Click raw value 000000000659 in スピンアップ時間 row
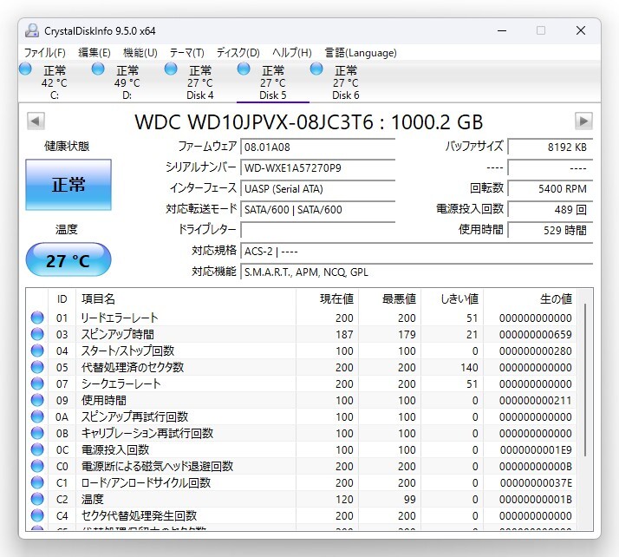The width and height of the screenshot is (619, 557). [x=535, y=335]
